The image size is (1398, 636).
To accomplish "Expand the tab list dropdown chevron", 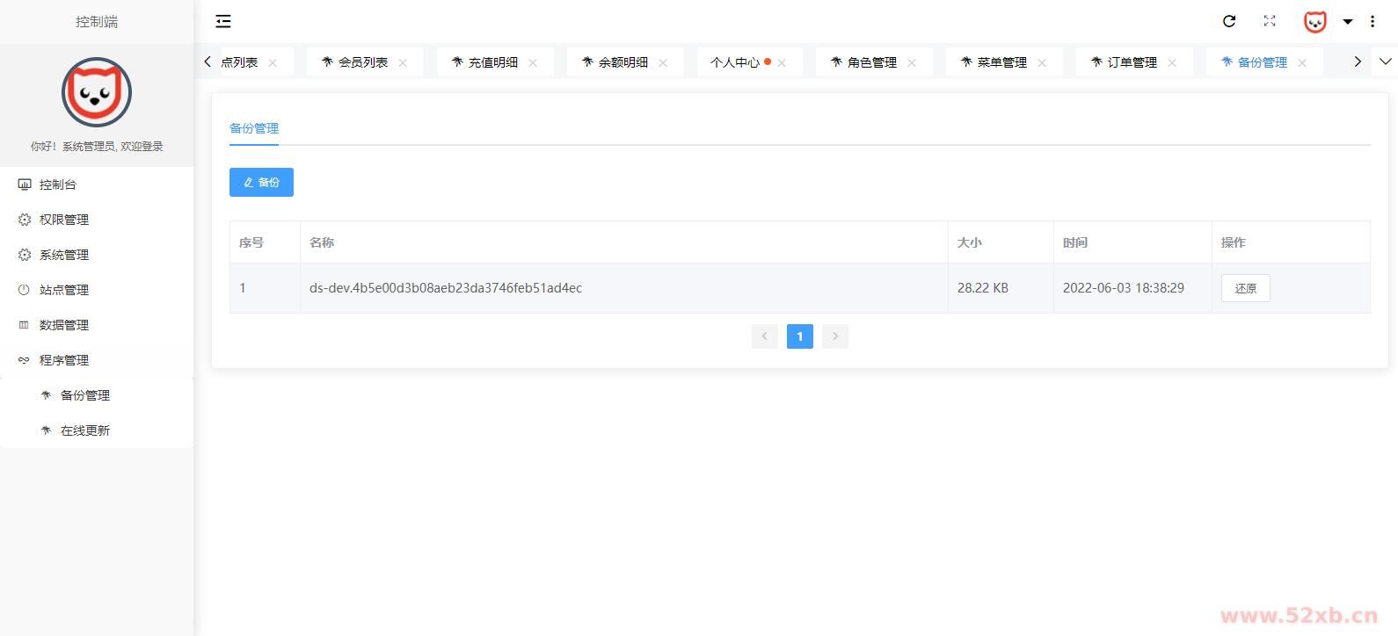I will [1386, 61].
